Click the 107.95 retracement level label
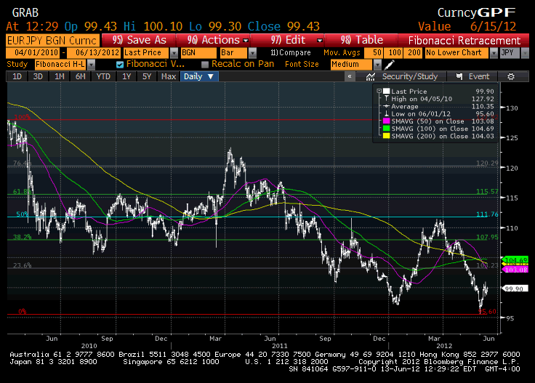This screenshot has height=383, width=535. coord(487,237)
